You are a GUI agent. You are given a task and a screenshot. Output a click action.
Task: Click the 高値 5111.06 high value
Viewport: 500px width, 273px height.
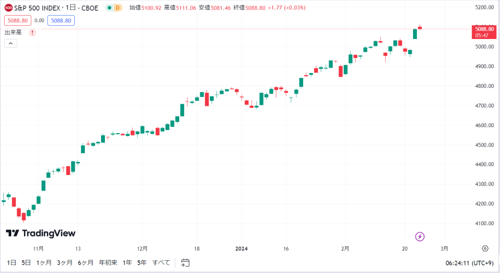[180, 8]
